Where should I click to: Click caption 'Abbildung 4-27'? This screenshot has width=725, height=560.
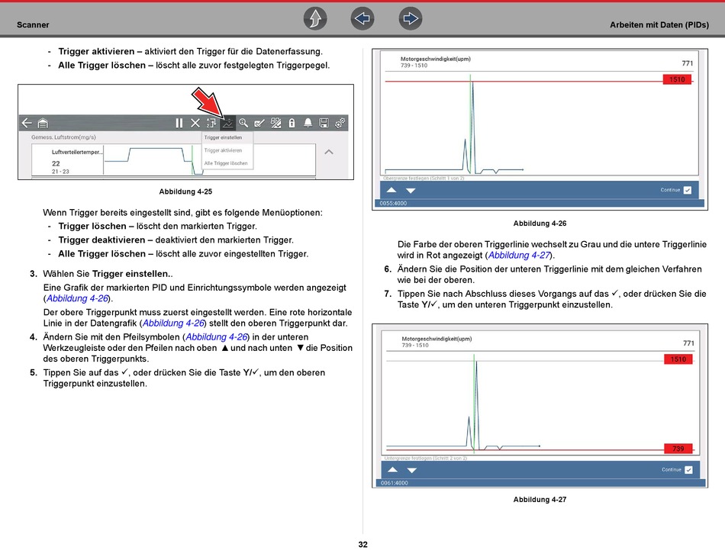[x=540, y=500]
